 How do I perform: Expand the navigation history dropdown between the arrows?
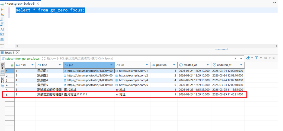[x=270, y=58]
